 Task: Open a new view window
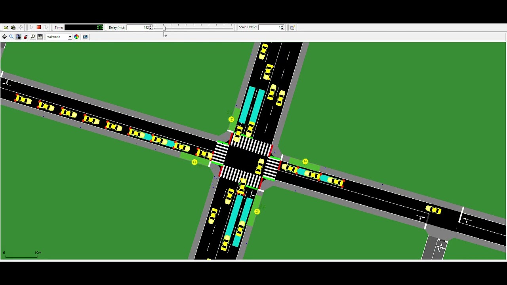292,28
